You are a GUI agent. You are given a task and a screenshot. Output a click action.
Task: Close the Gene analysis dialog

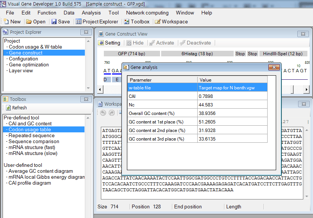[x=274, y=67]
